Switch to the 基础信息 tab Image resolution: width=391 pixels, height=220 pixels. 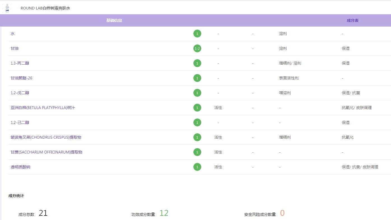pyautogui.click(x=114, y=20)
